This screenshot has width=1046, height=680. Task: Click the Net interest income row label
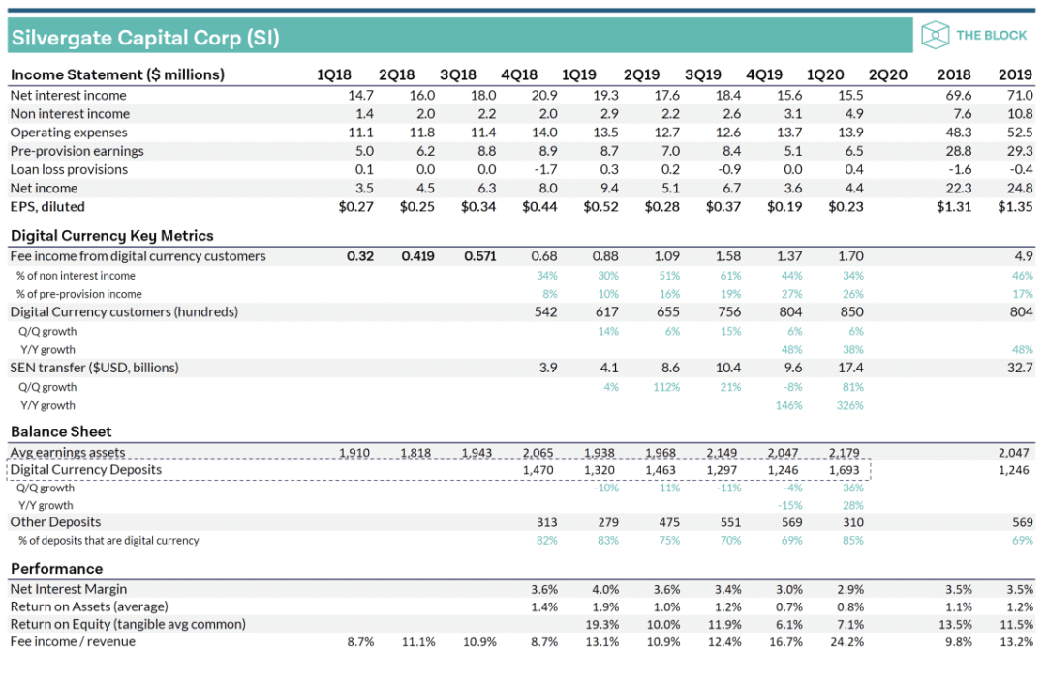pyautogui.click(x=68, y=95)
